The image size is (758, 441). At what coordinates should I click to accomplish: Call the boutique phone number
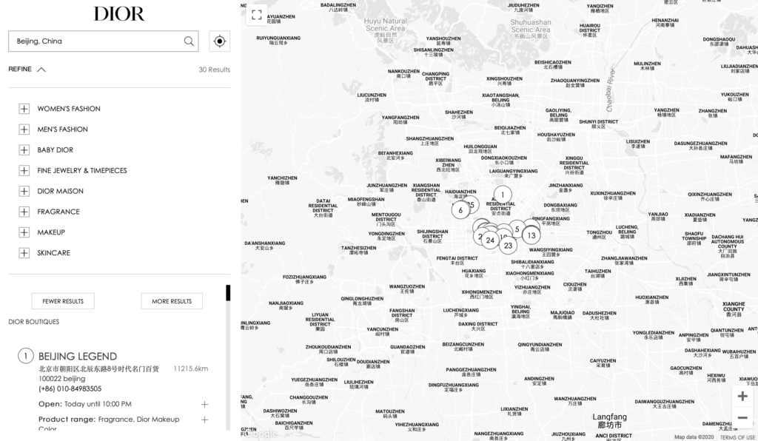pos(70,388)
